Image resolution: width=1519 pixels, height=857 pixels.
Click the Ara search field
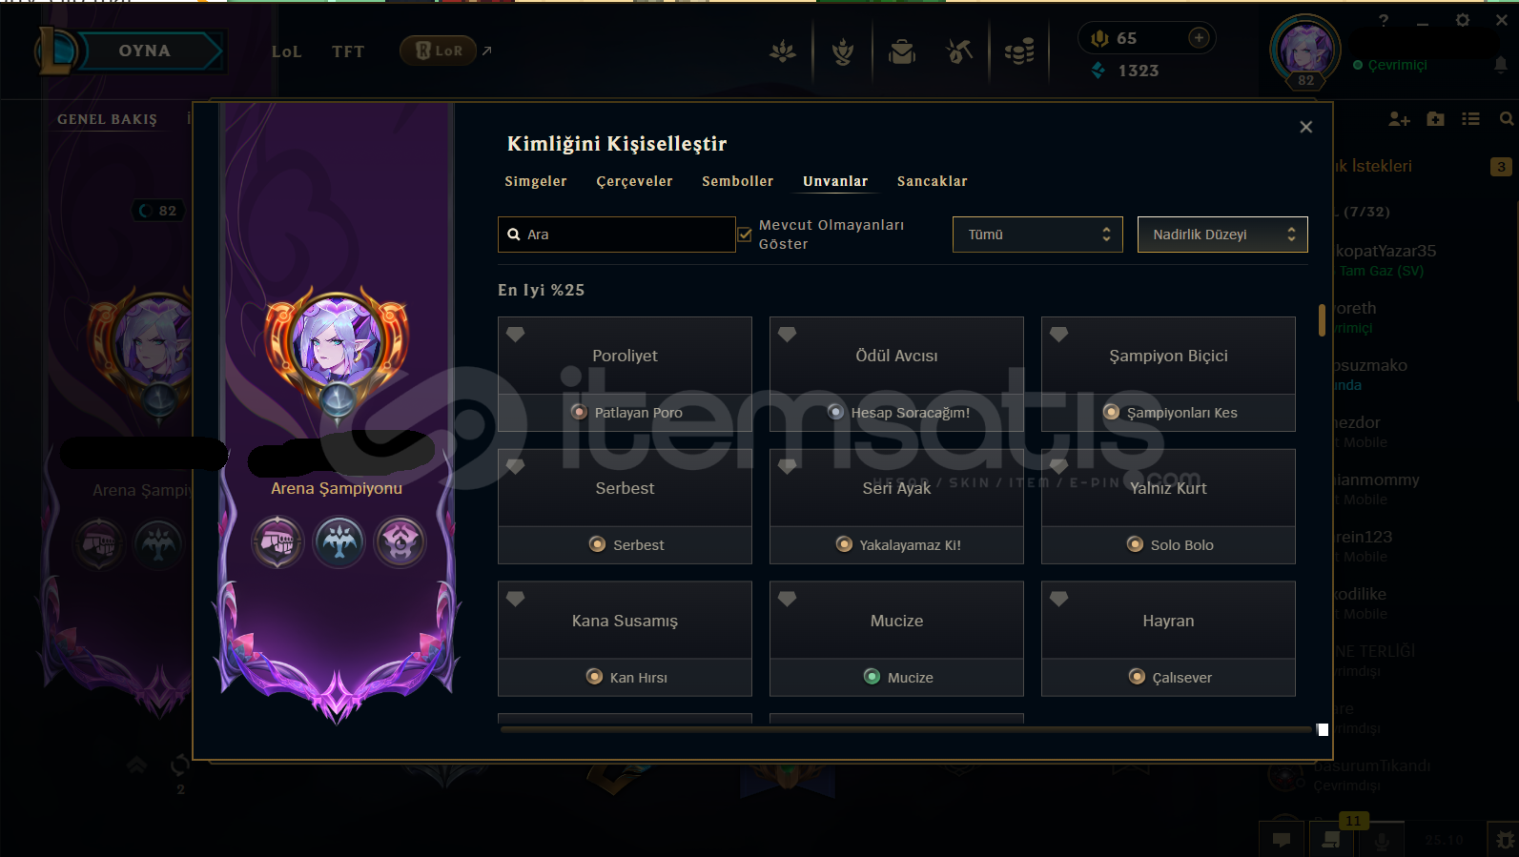[617, 235]
